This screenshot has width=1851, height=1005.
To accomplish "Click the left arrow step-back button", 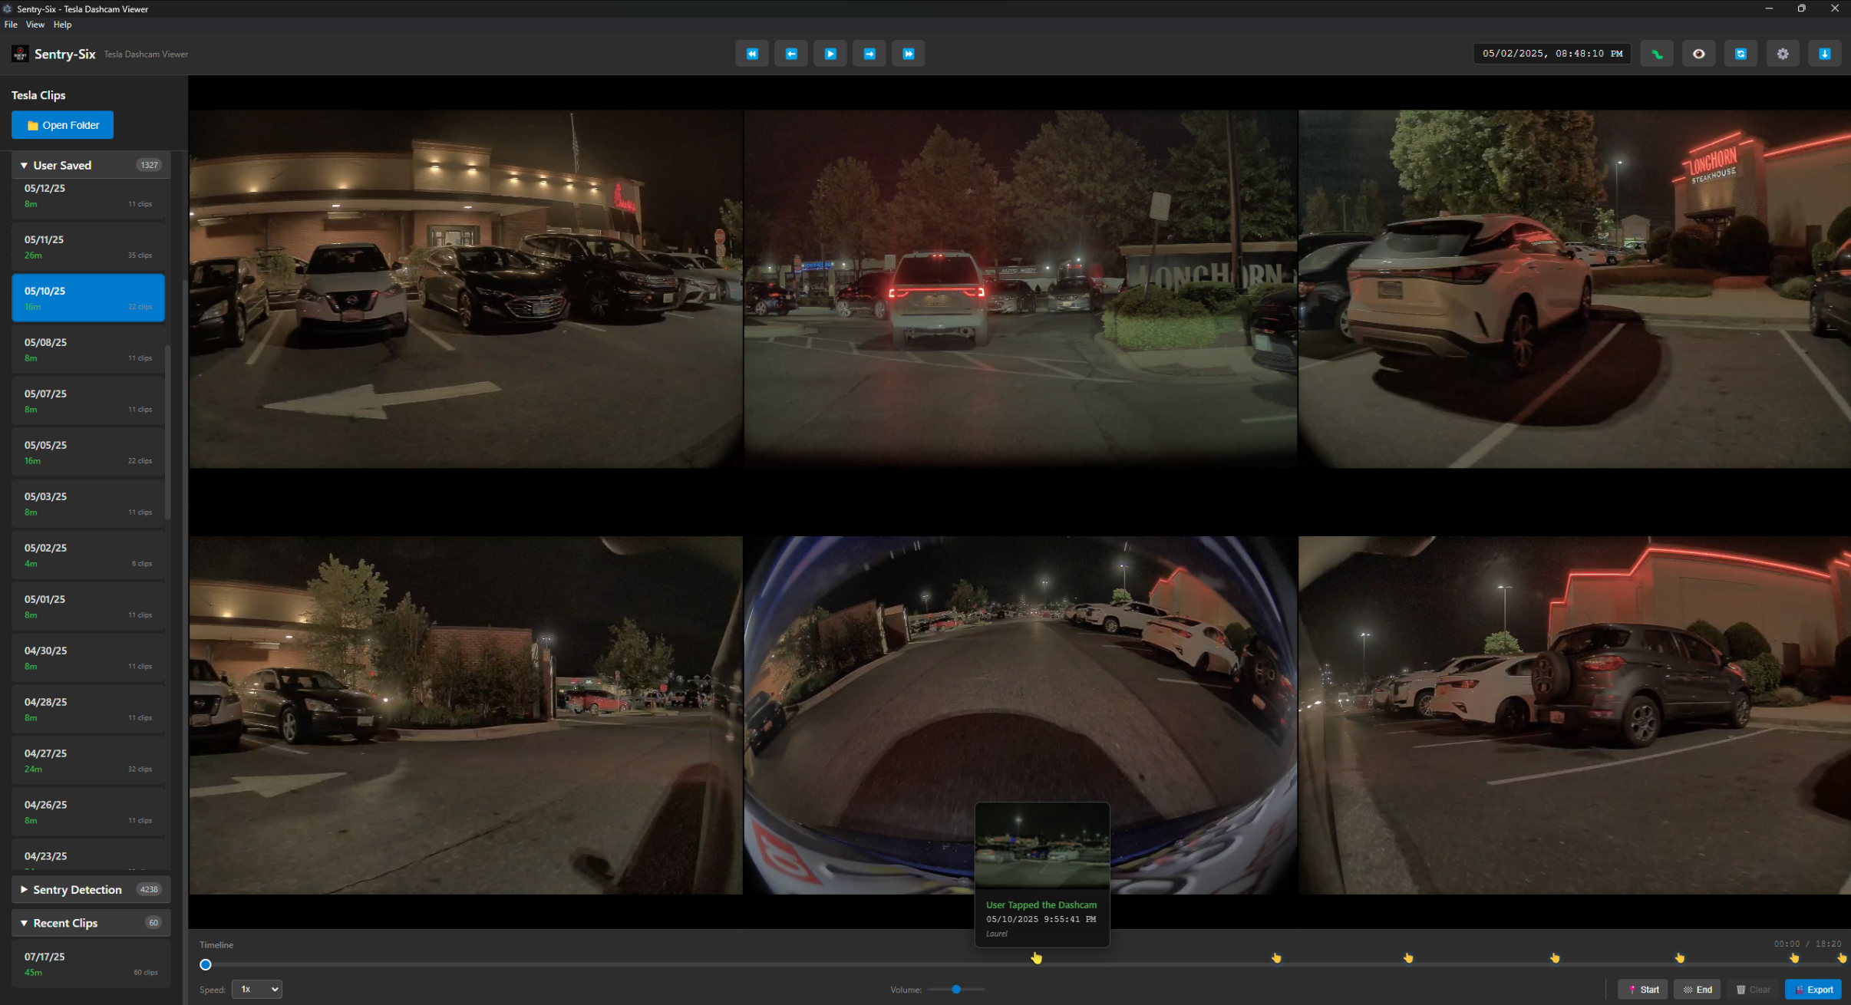I will (790, 54).
